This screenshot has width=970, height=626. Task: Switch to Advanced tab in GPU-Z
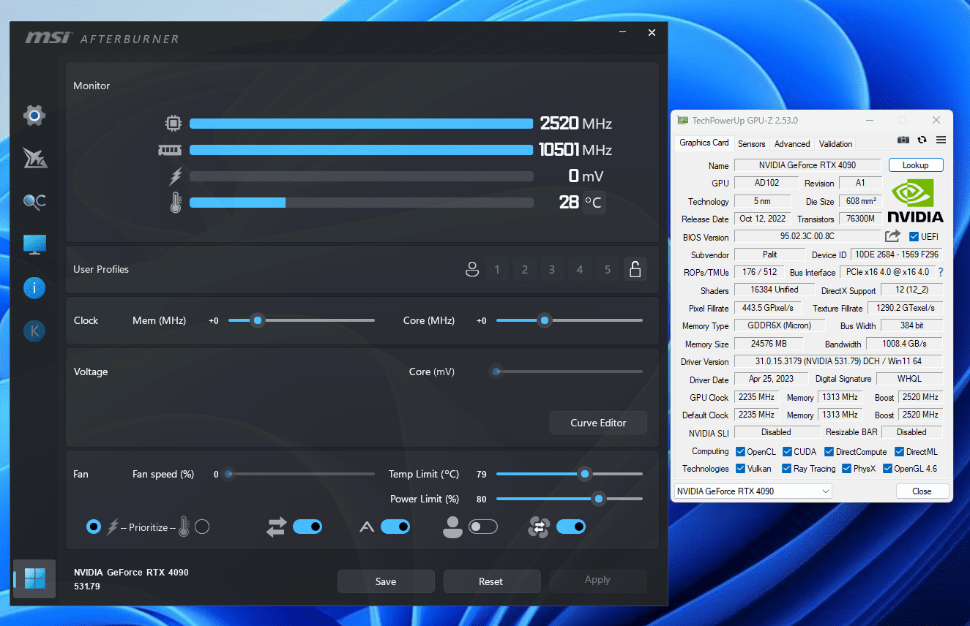tap(792, 144)
